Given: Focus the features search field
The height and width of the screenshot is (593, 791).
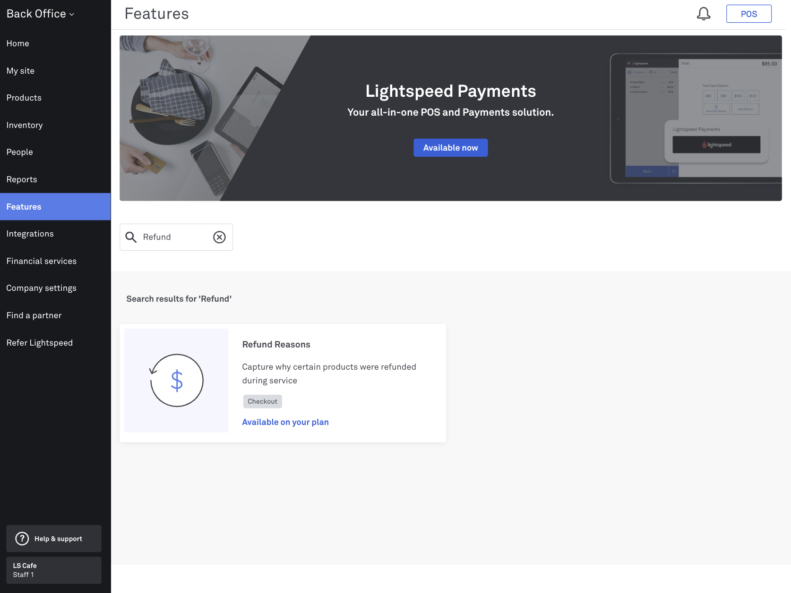Looking at the screenshot, I should 176,237.
